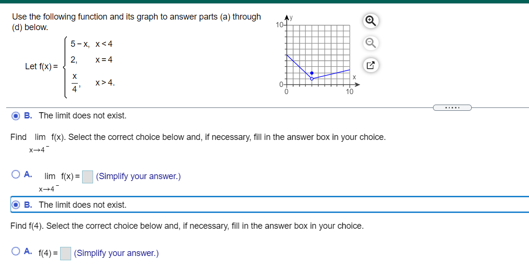This screenshot has width=529, height=266.
Task: Open the graph in a new window
Action: (x=370, y=65)
